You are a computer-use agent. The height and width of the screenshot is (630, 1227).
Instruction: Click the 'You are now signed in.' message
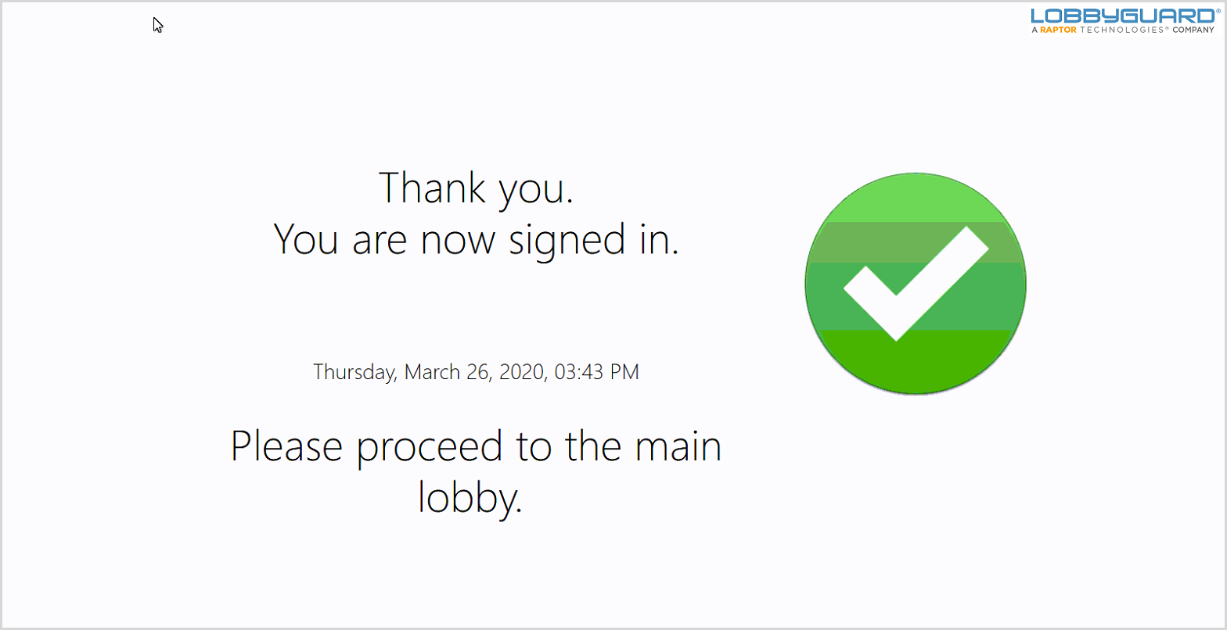click(476, 240)
